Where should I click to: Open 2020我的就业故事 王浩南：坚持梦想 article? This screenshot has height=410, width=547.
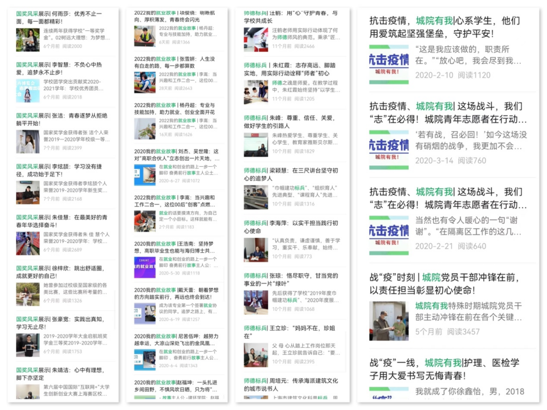(x=174, y=247)
